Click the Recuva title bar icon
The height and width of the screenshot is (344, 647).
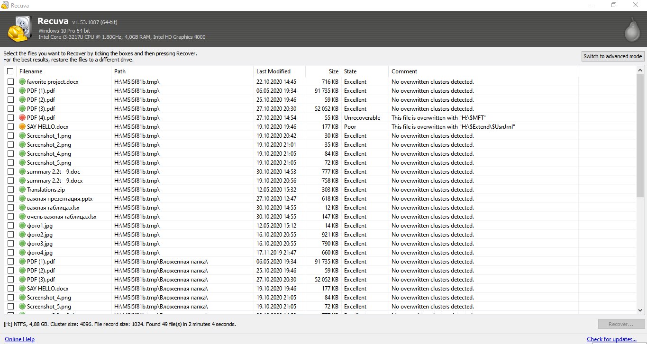pos(5,5)
